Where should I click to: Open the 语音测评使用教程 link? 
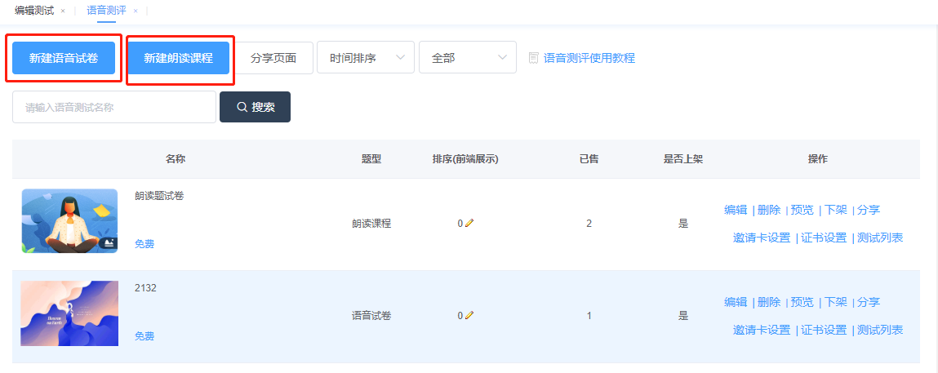[x=589, y=58]
